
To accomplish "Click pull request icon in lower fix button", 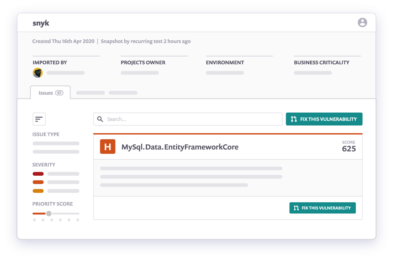I will click(x=296, y=208).
